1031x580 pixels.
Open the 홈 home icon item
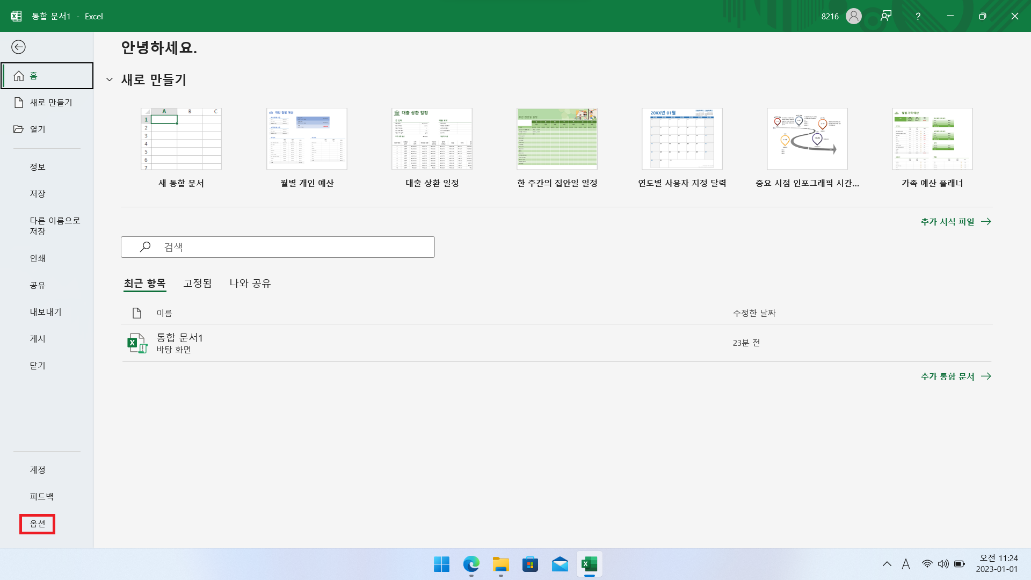(x=19, y=76)
